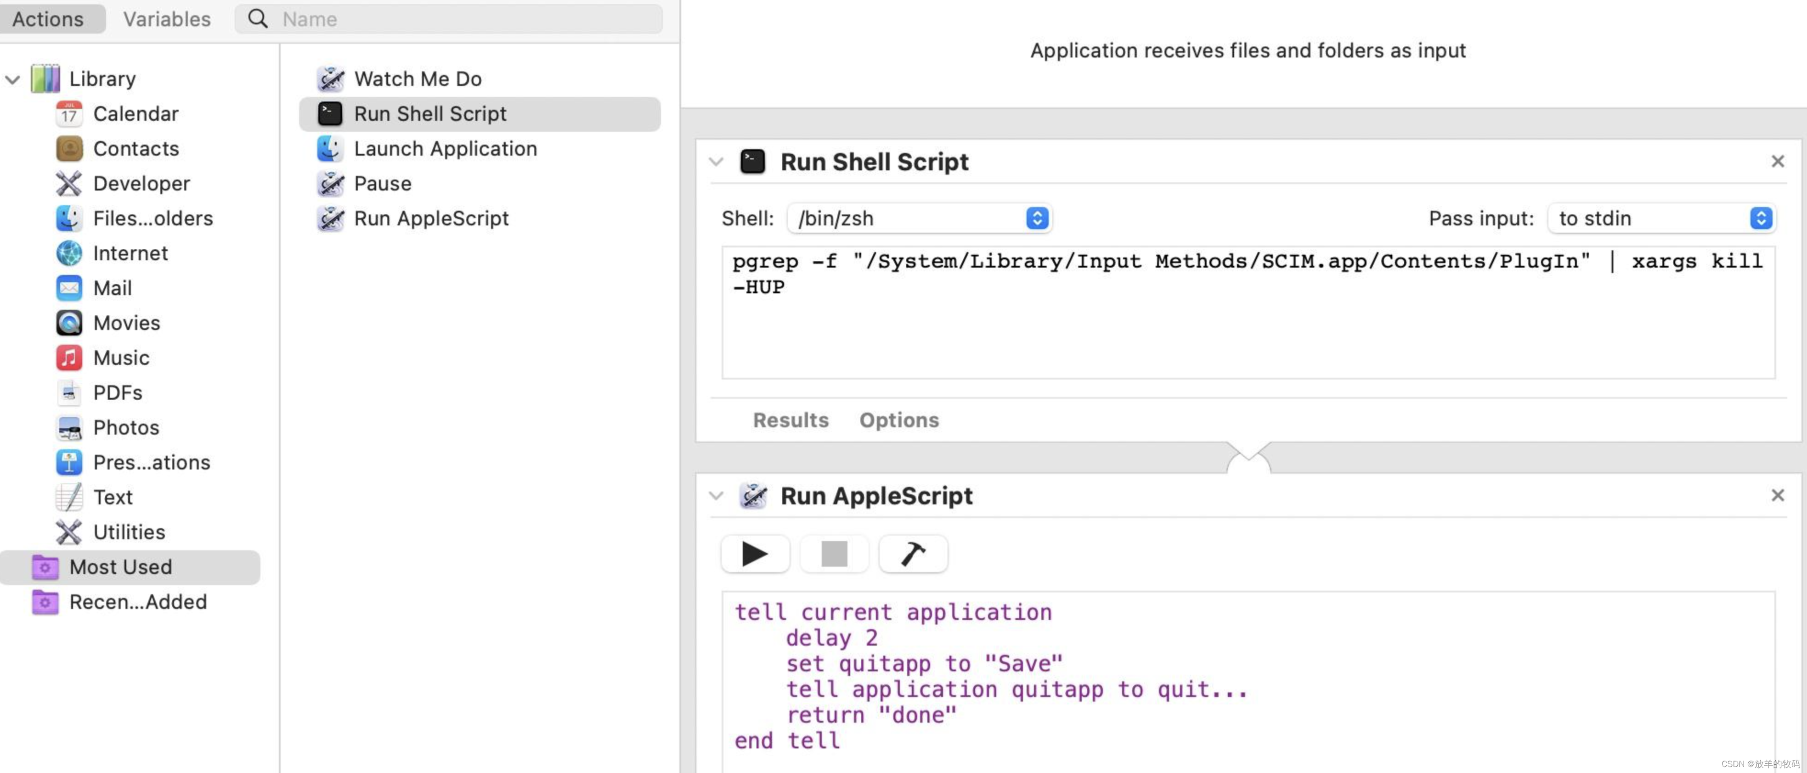Select the Actions tab
The height and width of the screenshot is (773, 1807).
(47, 17)
